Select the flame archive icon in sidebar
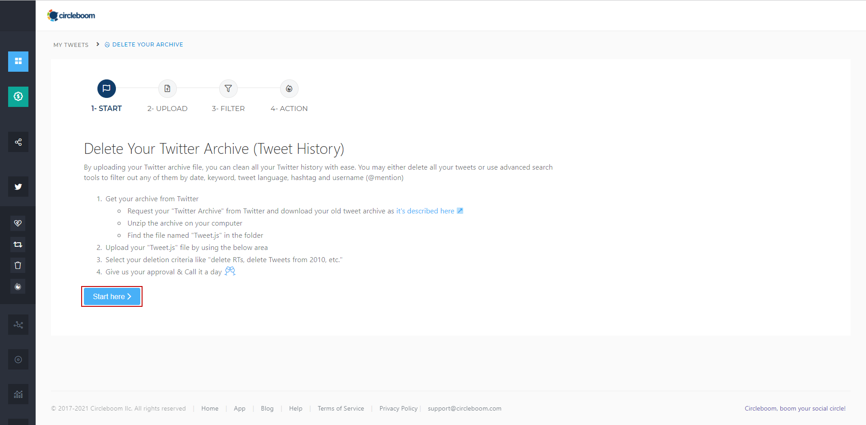 tap(18, 286)
